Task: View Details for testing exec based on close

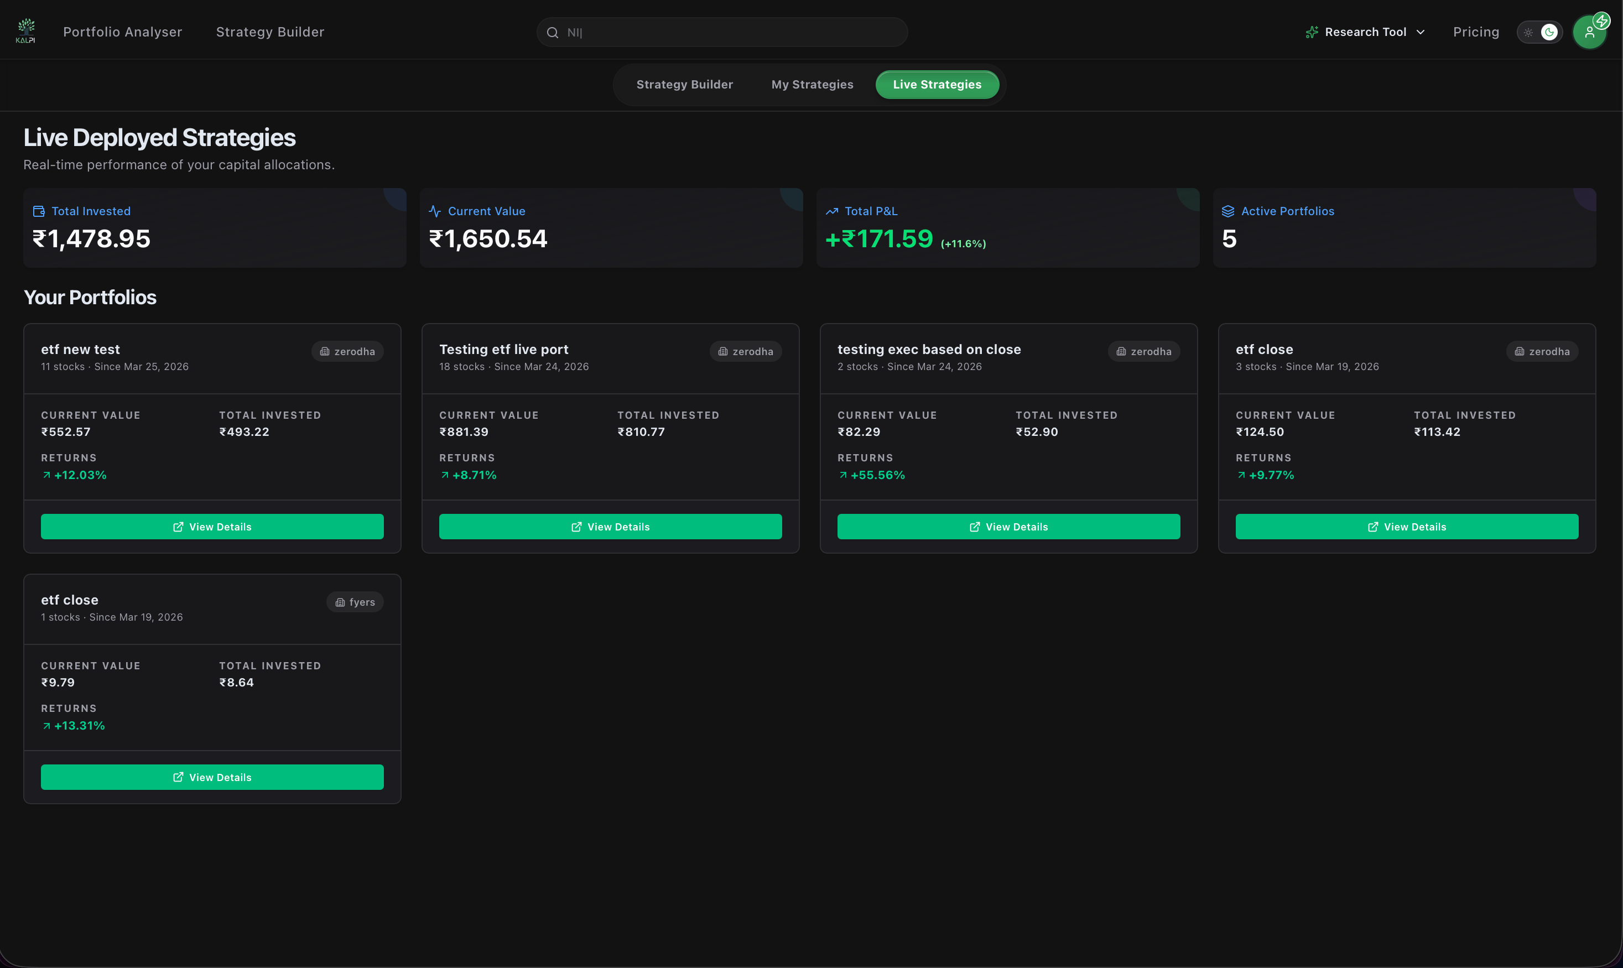Action: [x=1008, y=527]
